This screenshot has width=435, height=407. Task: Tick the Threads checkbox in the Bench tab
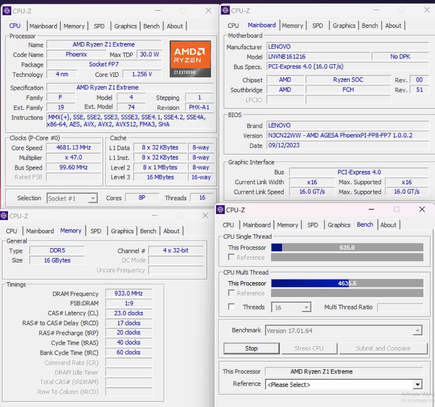tap(231, 307)
